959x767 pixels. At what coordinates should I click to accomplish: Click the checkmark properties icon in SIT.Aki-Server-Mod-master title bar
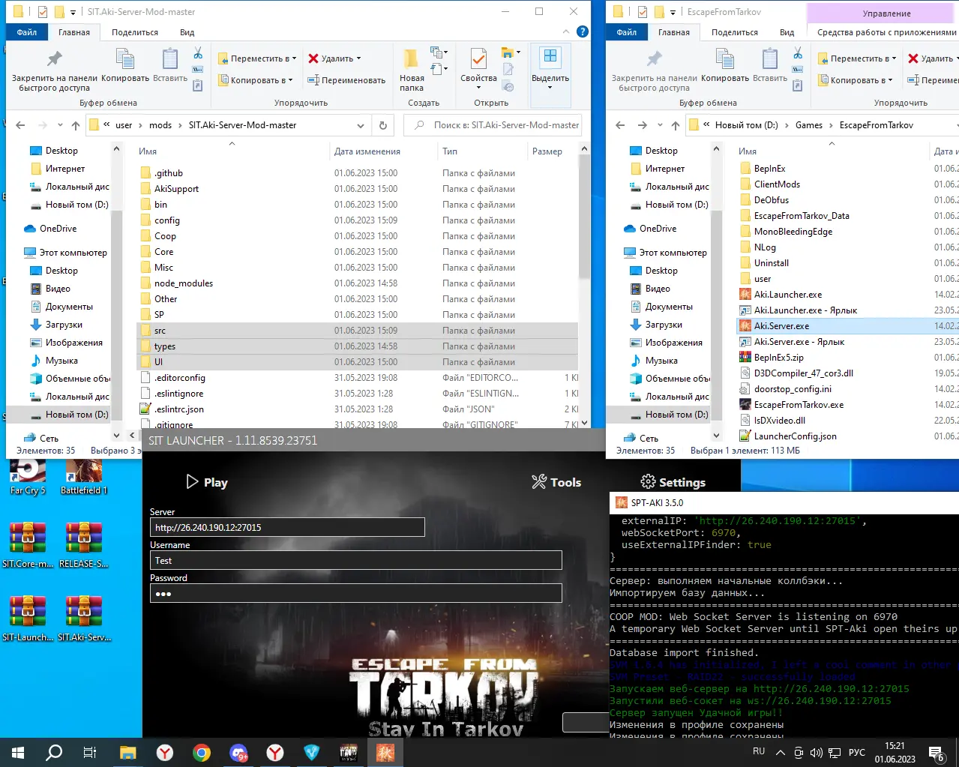[42, 12]
